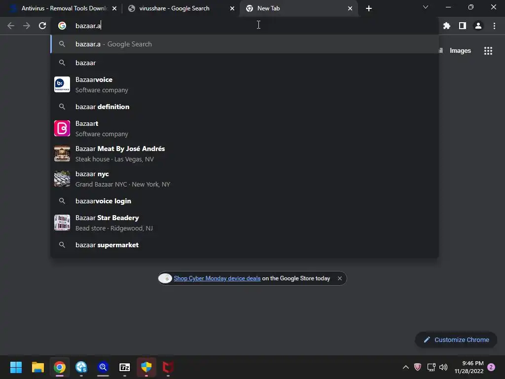505x379 pixels.
Task: Select 'bazaar.a - Google Search' suggestion
Action: pyautogui.click(x=245, y=44)
